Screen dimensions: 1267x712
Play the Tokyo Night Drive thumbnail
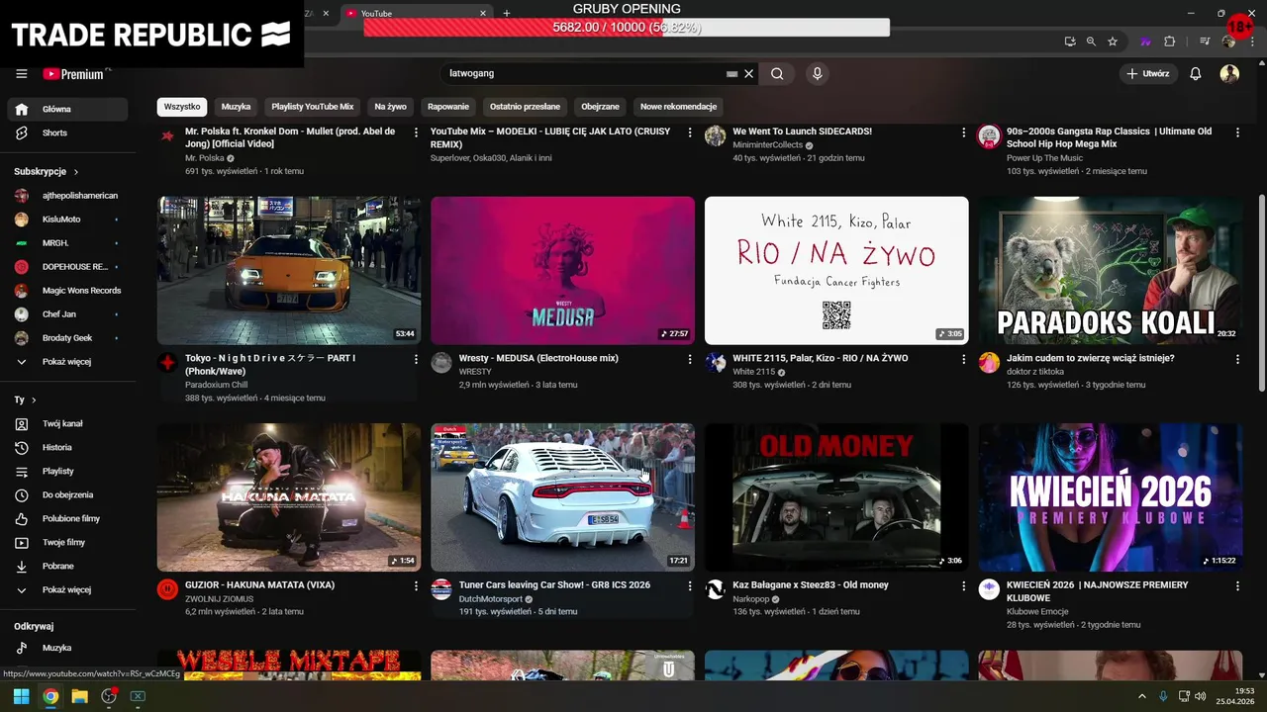[x=289, y=270]
